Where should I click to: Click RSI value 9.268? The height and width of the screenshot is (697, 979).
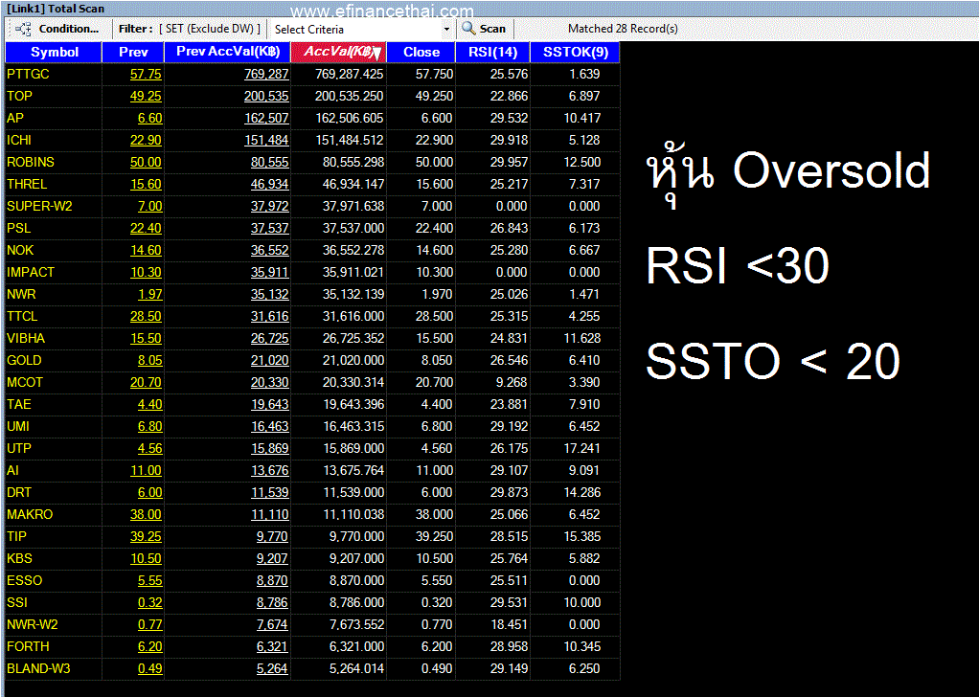[x=512, y=383]
